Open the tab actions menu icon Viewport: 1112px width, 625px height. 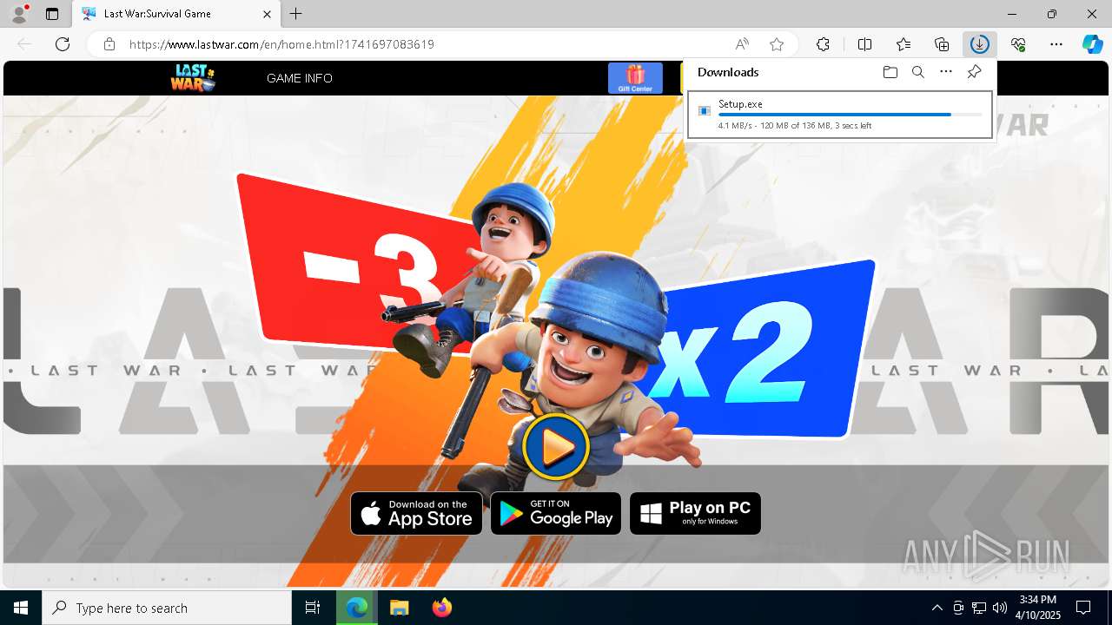tap(52, 14)
